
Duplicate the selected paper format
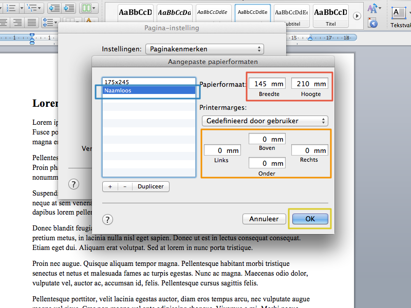coord(151,186)
